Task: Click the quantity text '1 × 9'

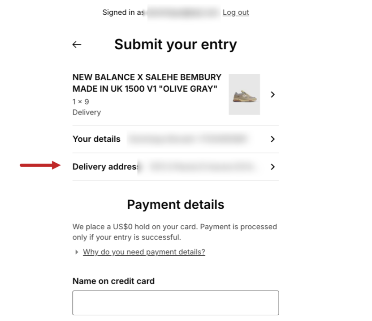Action: pos(80,101)
